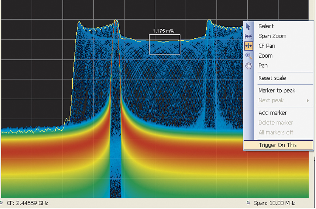Screen dimensions: 316x209
Task: Click the 1.175 m% density label
Action: pyautogui.click(x=164, y=30)
